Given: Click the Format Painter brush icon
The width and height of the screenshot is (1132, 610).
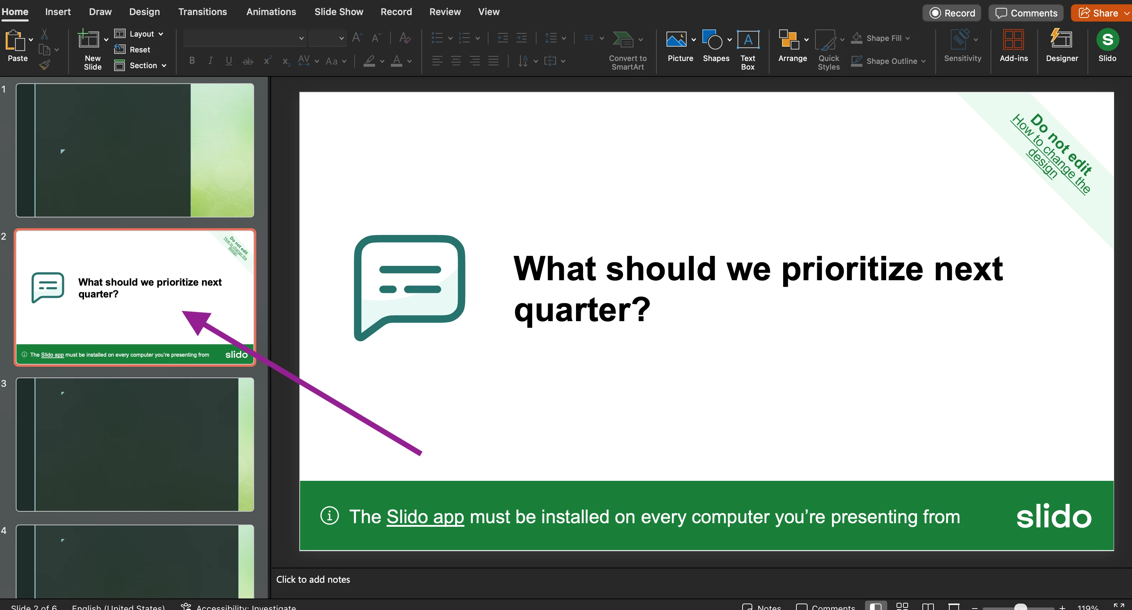Looking at the screenshot, I should coord(45,65).
